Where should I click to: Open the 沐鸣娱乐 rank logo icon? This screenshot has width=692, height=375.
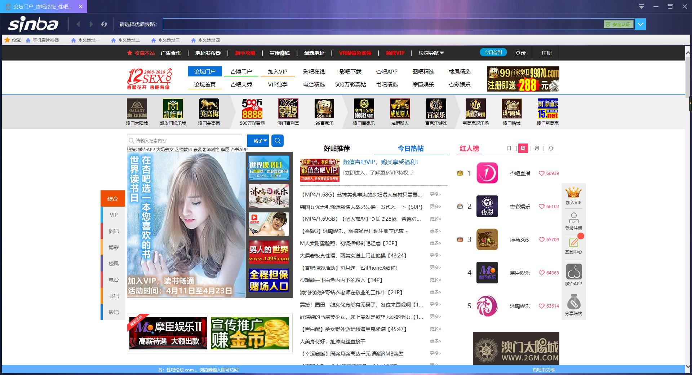click(487, 306)
